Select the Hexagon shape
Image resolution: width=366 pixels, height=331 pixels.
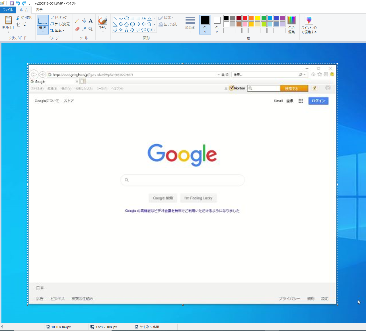tap(132, 24)
